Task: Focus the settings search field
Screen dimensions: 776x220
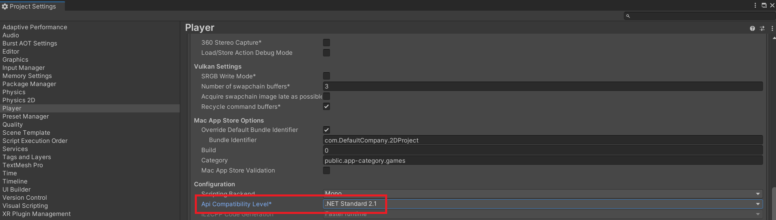Action: coord(699,16)
